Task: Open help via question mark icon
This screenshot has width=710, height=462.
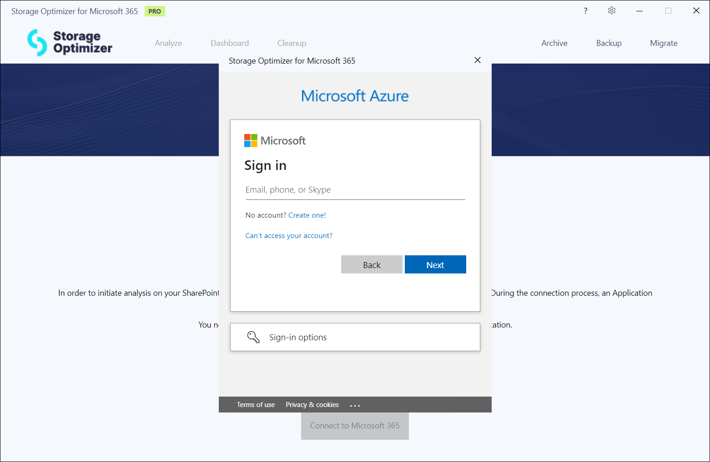Action: pyautogui.click(x=585, y=11)
